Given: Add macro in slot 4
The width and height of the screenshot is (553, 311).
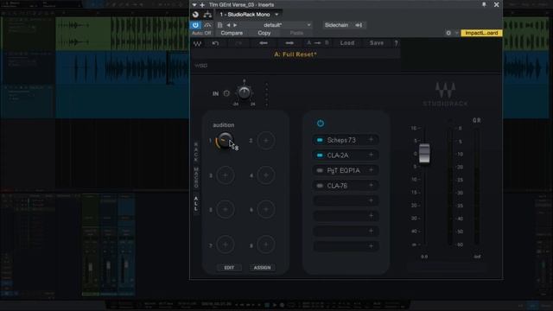Looking at the screenshot, I should coord(265,175).
